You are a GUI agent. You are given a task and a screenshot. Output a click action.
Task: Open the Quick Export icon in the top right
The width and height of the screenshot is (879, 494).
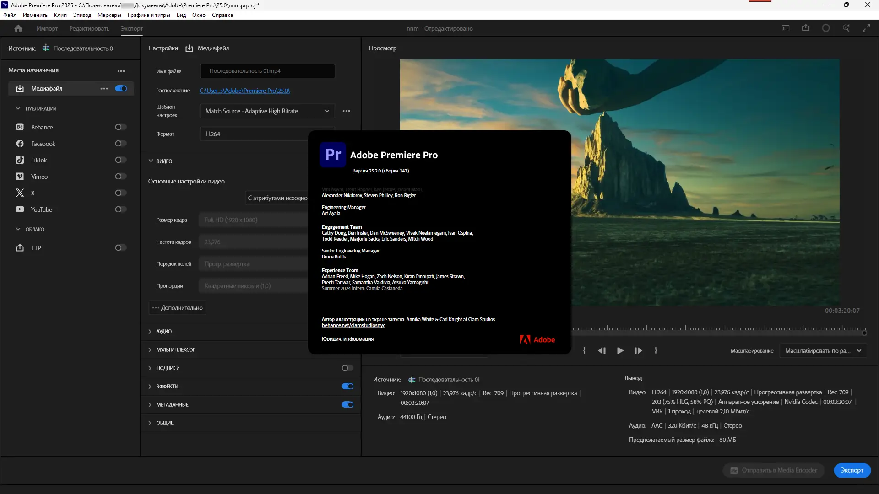(x=806, y=28)
